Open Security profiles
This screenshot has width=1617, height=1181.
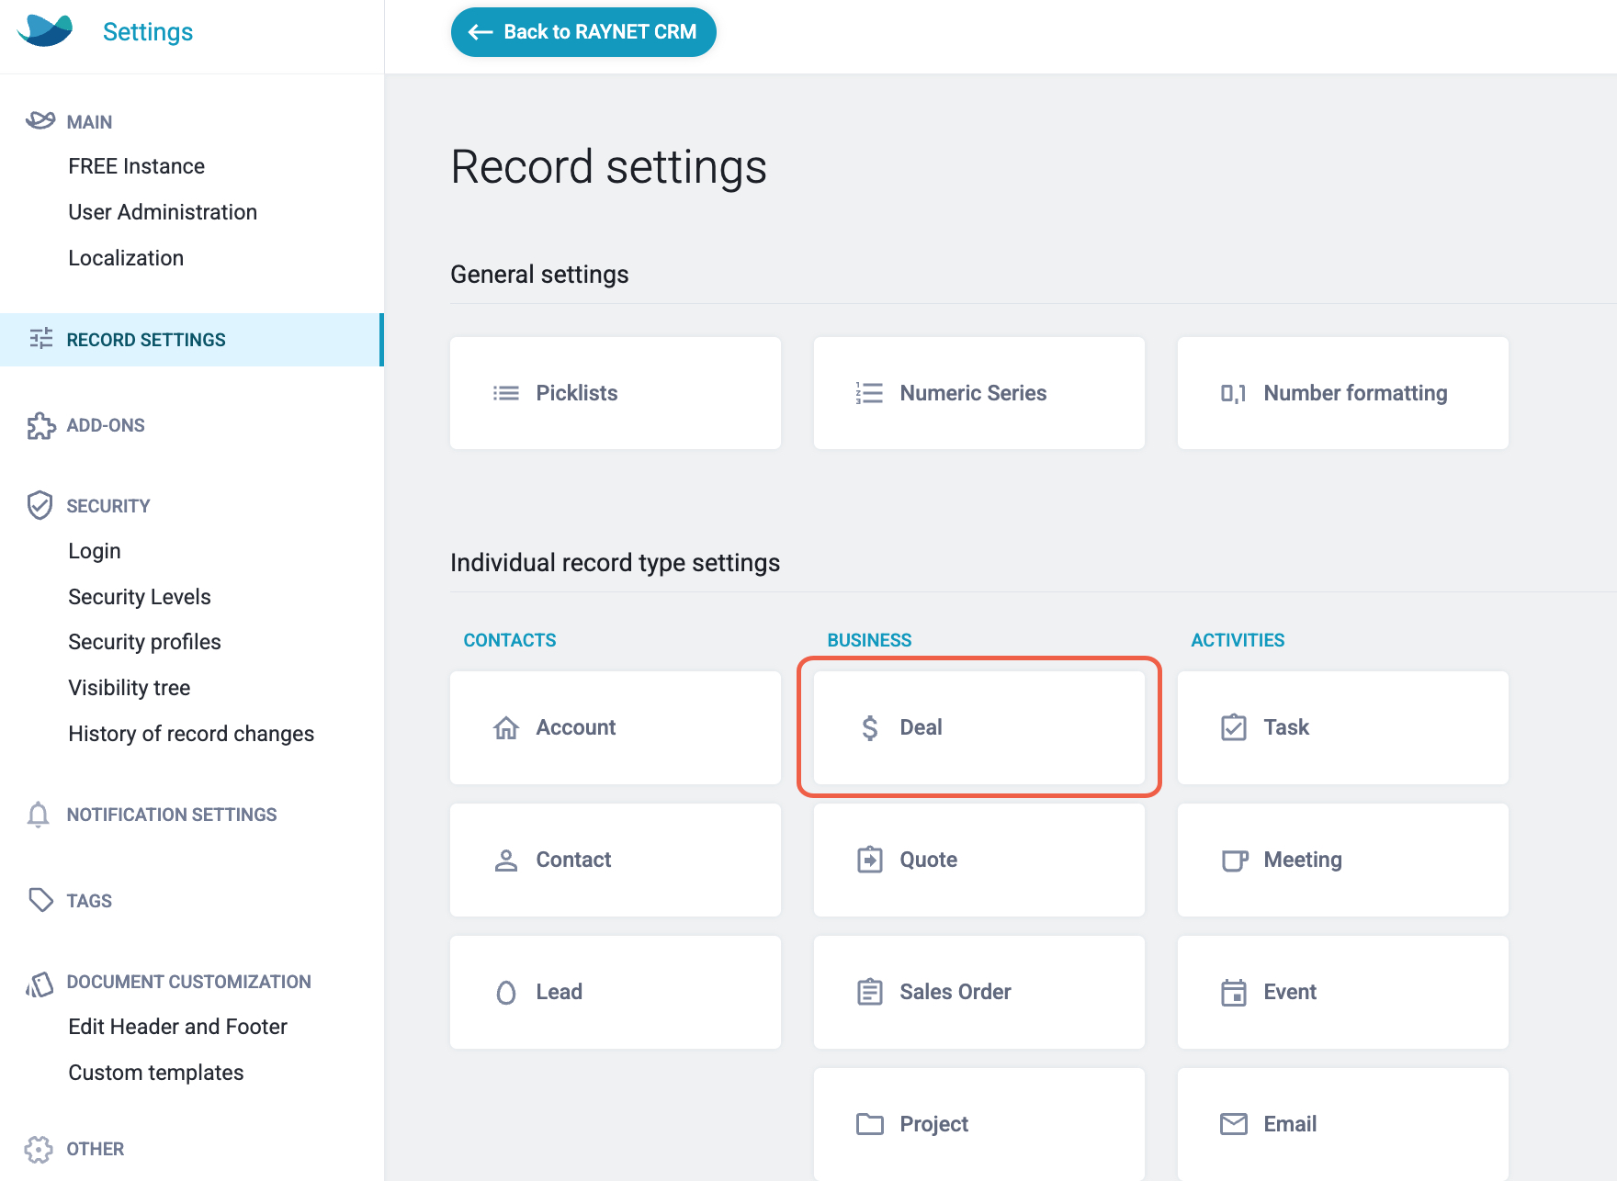coord(144,642)
